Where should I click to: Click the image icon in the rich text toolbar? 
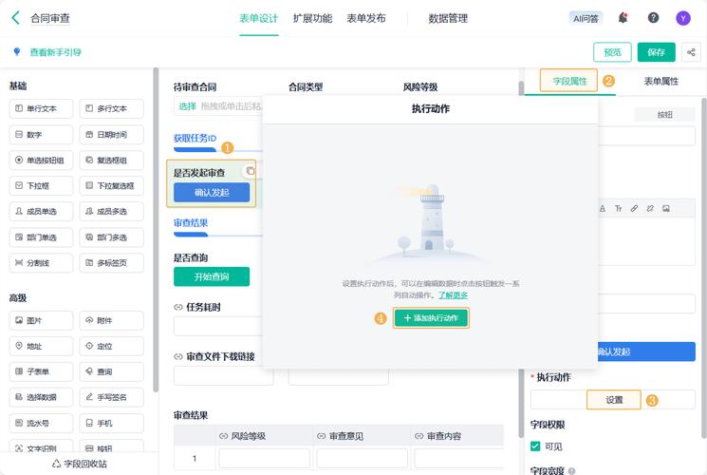[666, 209]
